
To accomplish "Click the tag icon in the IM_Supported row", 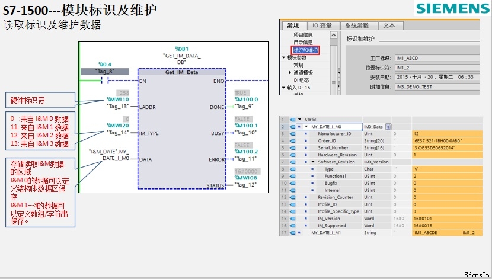I will (x=292, y=226).
